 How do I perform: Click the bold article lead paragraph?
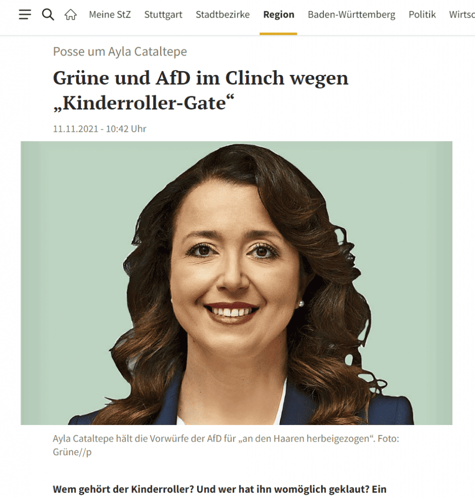219,489
